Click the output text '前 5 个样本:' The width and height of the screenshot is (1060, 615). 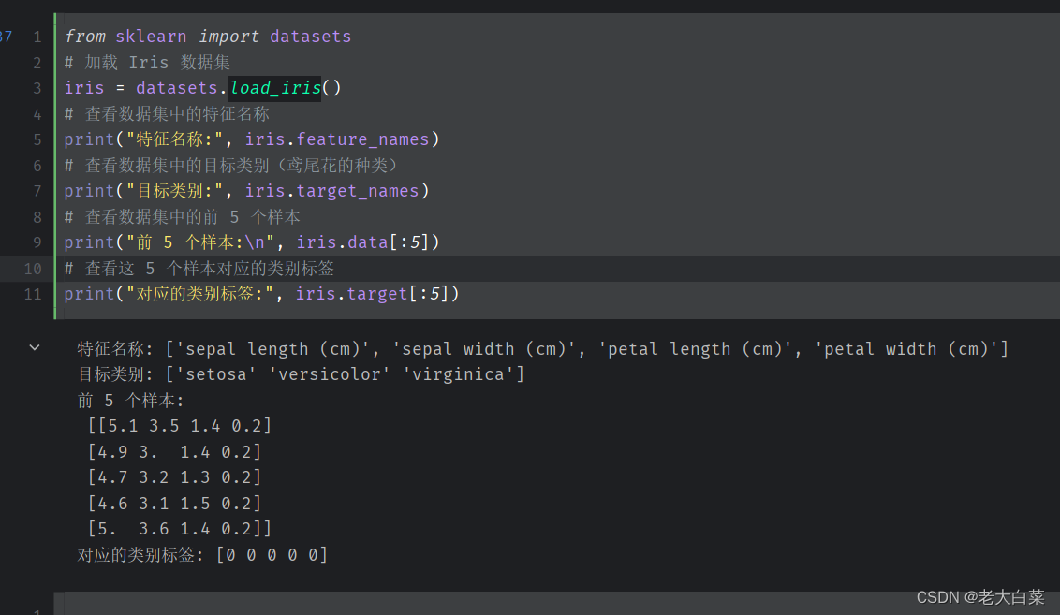pos(130,401)
